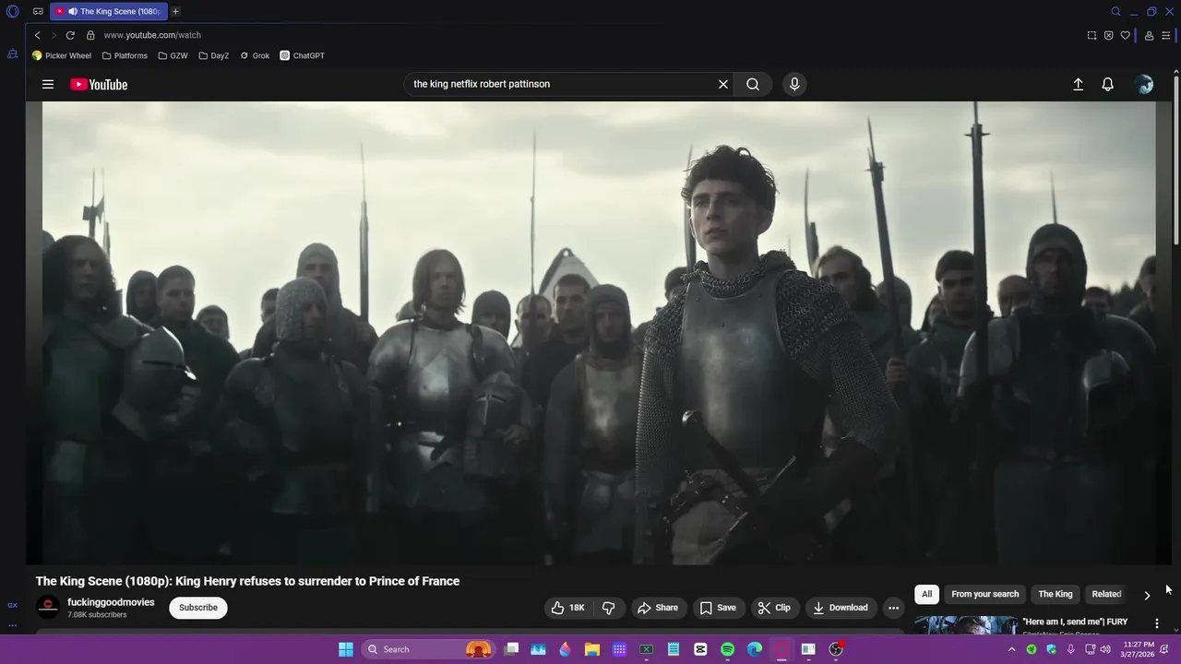1181x664 pixels.
Task: Reload the page with refresh icon
Action: coord(70,35)
